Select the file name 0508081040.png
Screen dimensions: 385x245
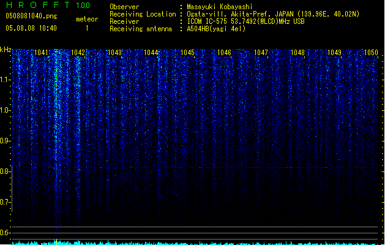[31, 16]
